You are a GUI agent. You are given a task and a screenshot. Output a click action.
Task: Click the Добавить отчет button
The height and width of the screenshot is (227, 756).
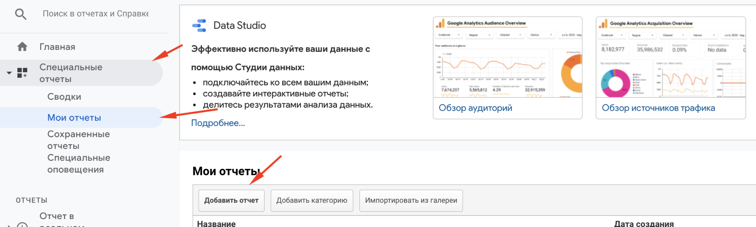tap(231, 201)
